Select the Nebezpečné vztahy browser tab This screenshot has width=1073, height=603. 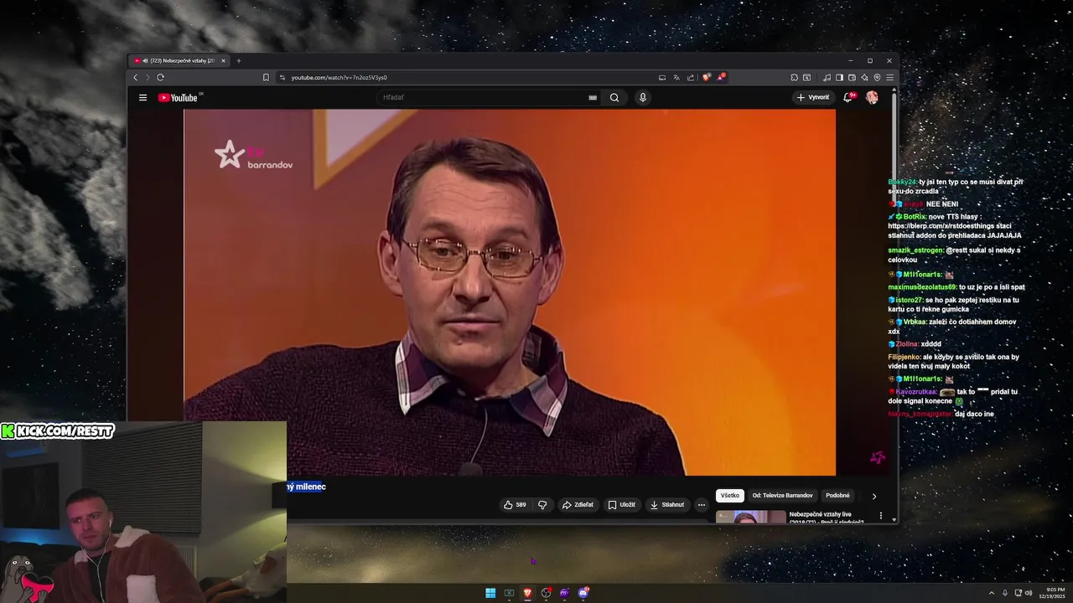click(x=179, y=60)
